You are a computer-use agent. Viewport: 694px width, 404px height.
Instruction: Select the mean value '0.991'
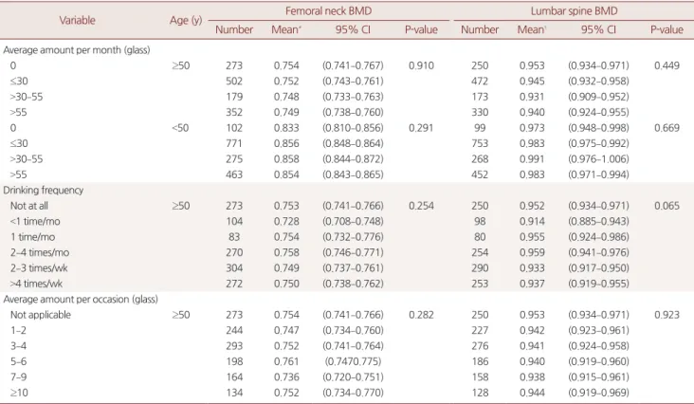pyautogui.click(x=532, y=159)
